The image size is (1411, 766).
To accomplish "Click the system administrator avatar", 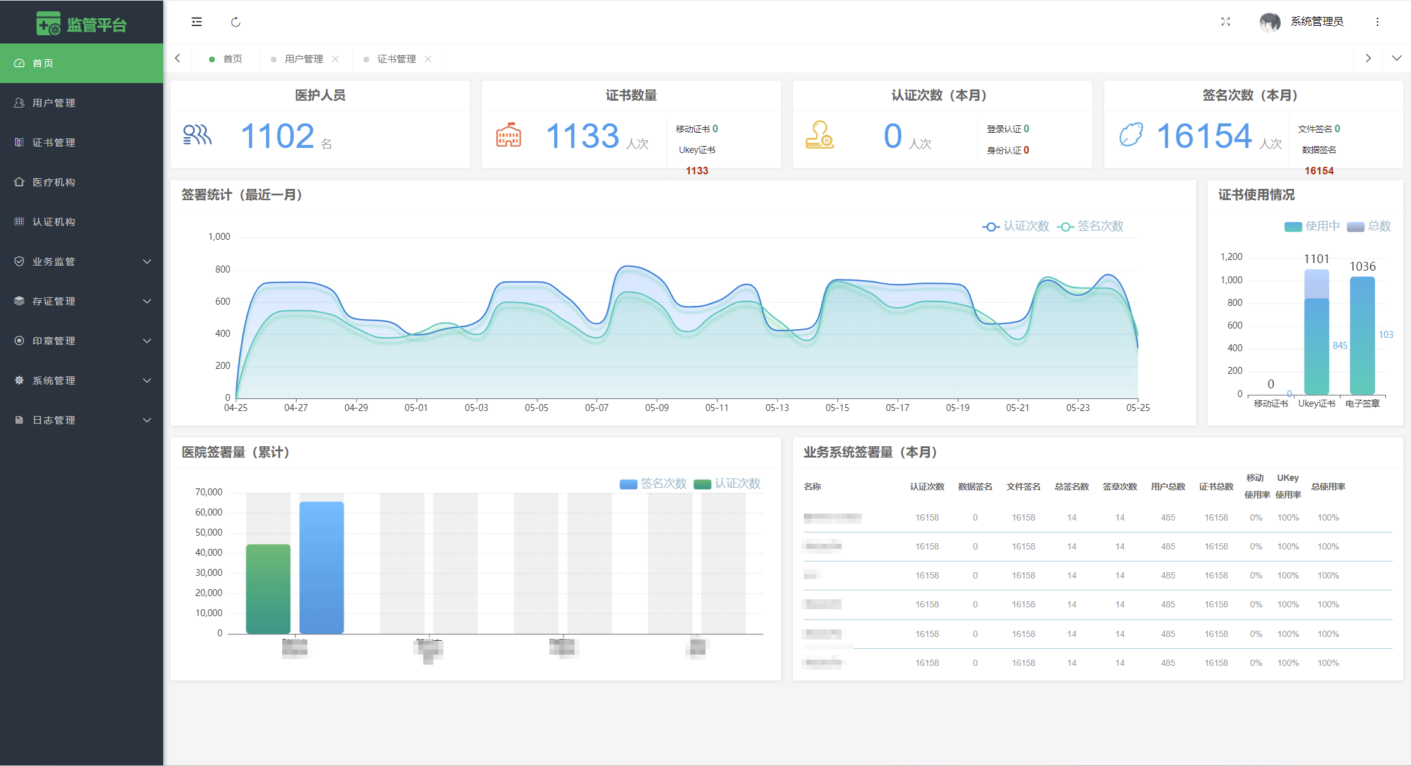I will coord(1269,22).
